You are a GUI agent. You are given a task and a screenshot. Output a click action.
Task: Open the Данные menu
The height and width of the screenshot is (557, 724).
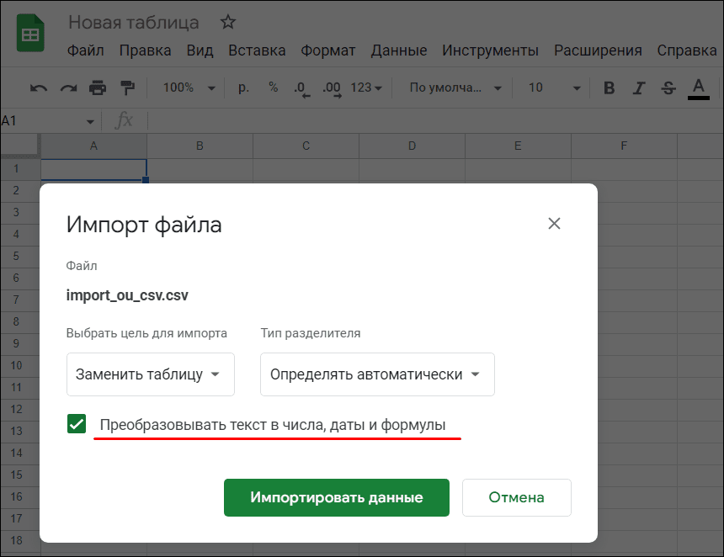coord(398,50)
